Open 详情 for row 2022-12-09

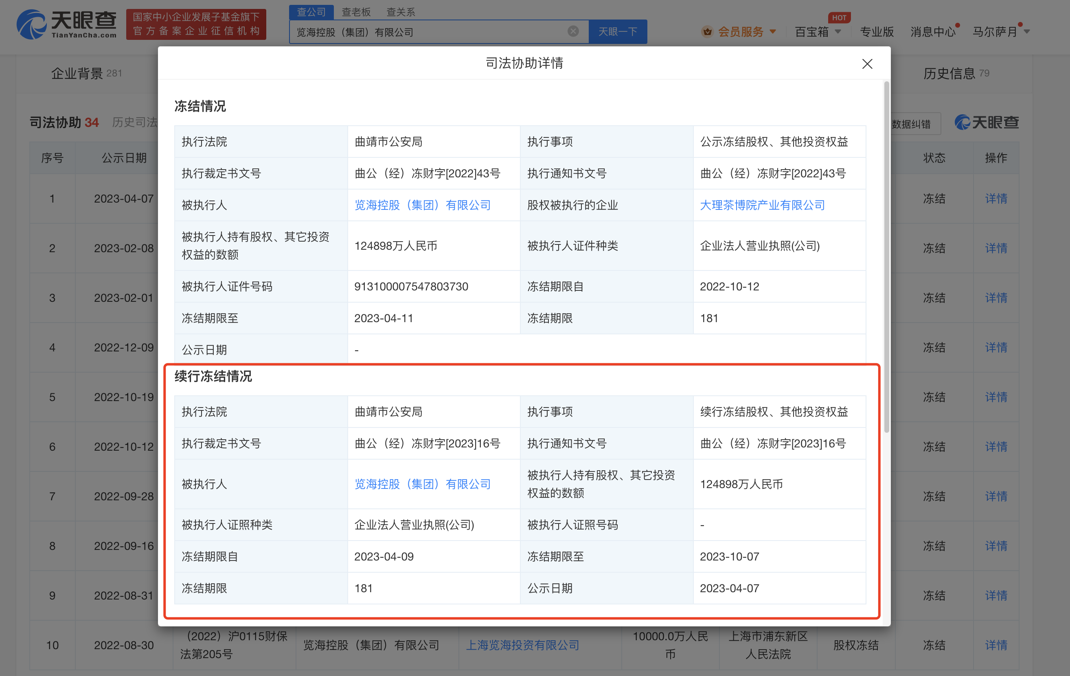pos(996,347)
